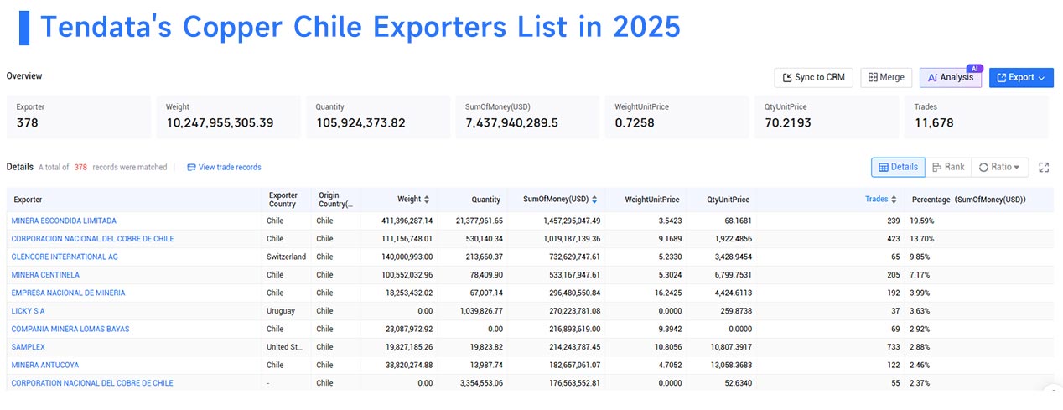Click the Exporter Country column header

coord(283,200)
